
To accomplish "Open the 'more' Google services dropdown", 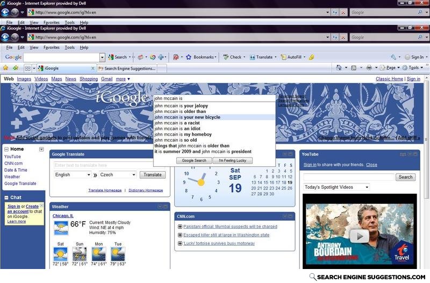I will 123,79.
